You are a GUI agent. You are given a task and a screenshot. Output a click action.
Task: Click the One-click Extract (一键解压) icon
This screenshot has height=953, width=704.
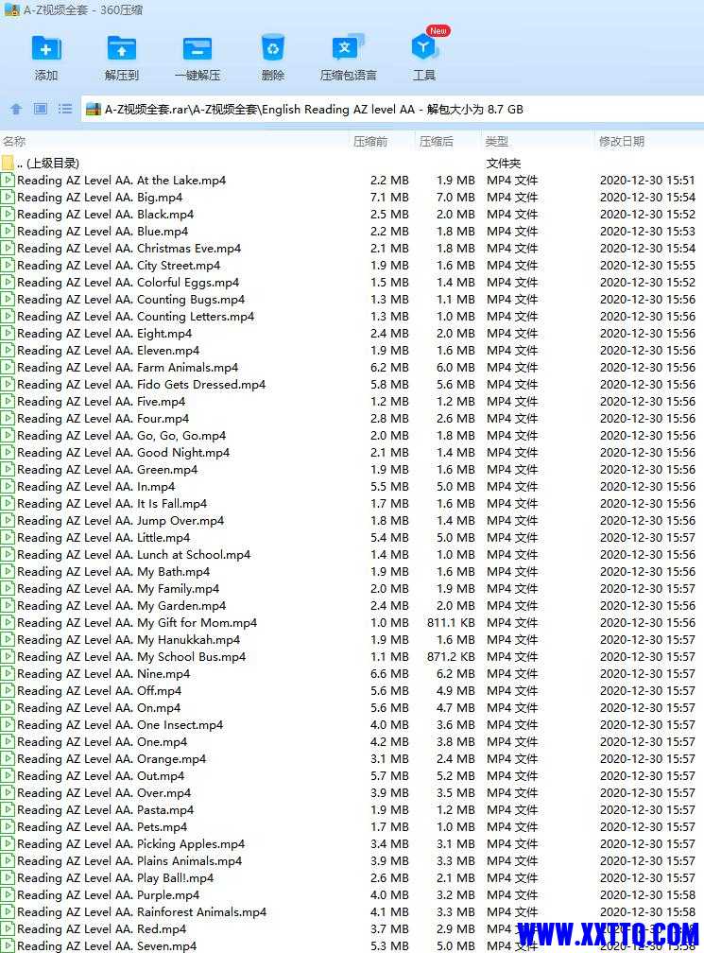(197, 48)
